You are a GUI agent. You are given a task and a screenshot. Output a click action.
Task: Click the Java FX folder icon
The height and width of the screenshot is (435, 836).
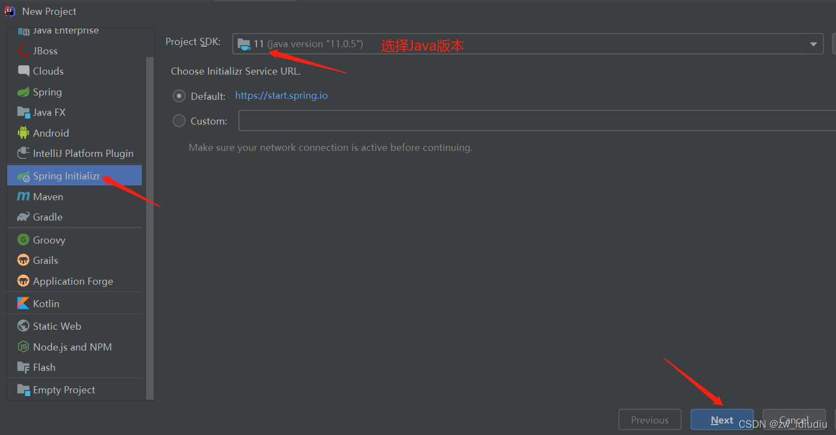(24, 112)
